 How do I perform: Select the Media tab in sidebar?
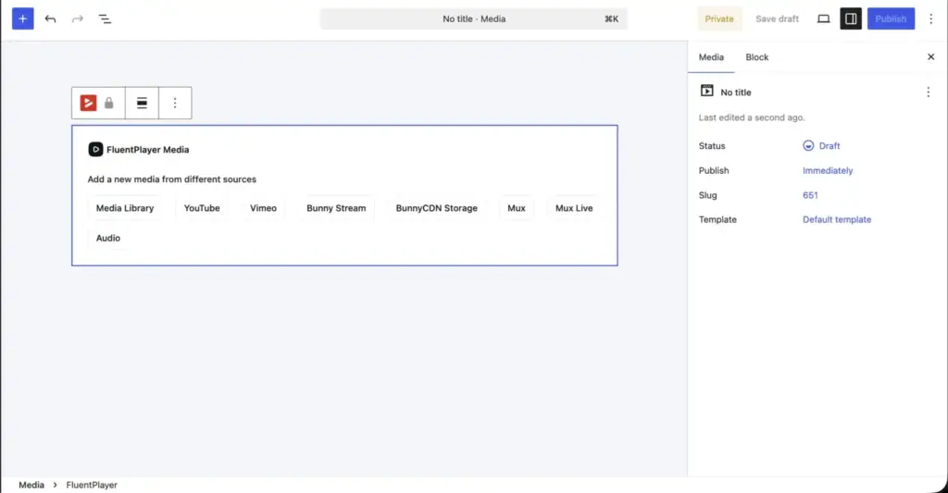click(711, 56)
